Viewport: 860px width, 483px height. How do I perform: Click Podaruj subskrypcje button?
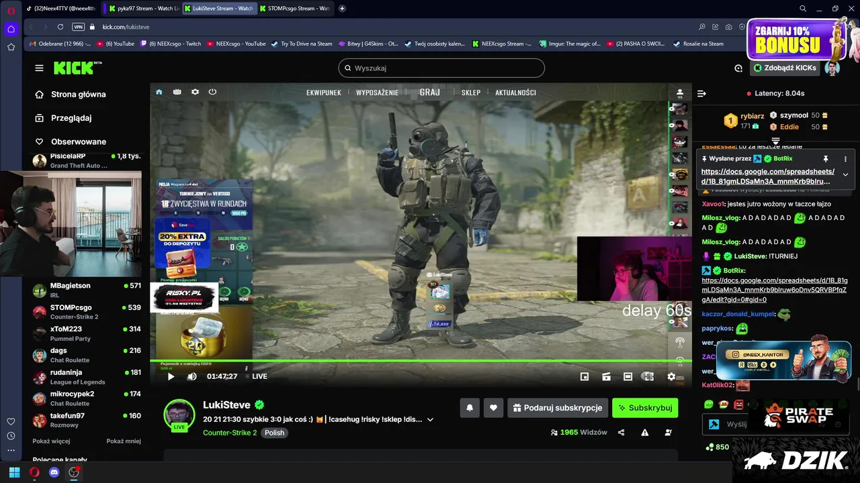pyautogui.click(x=558, y=408)
